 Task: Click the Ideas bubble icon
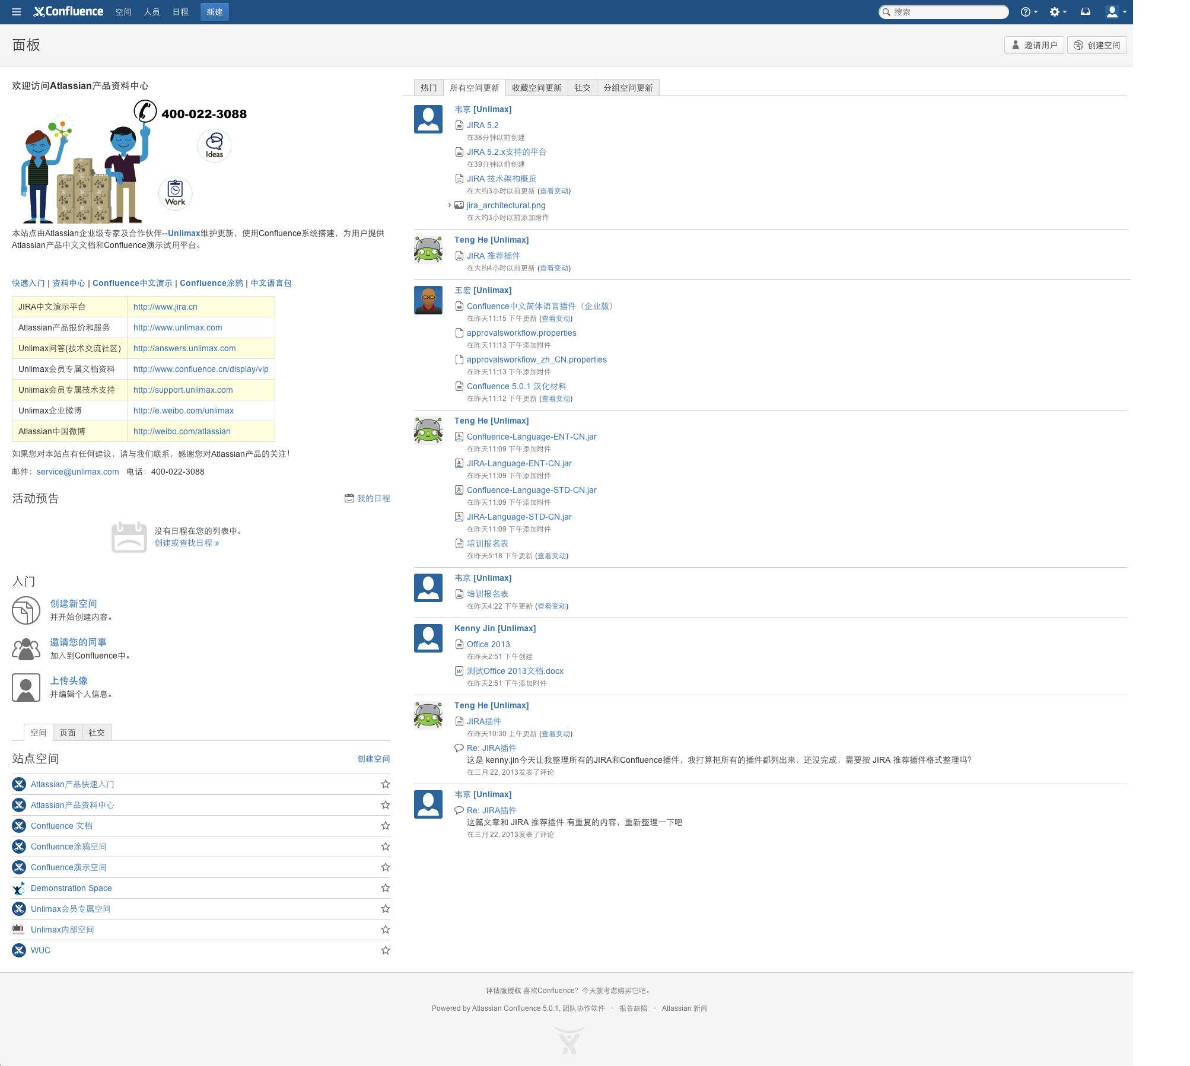[214, 145]
